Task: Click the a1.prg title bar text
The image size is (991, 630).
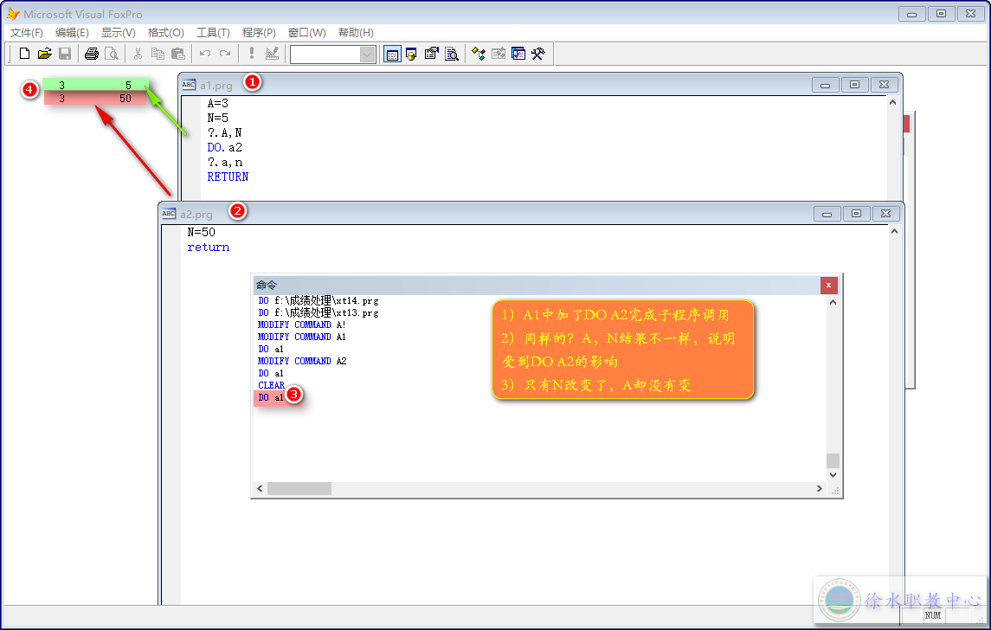Action: [216, 86]
